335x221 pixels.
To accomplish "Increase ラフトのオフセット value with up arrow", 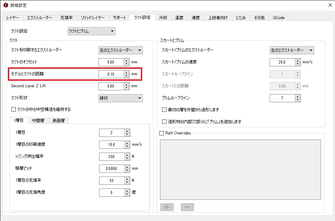I will (x=126, y=61).
